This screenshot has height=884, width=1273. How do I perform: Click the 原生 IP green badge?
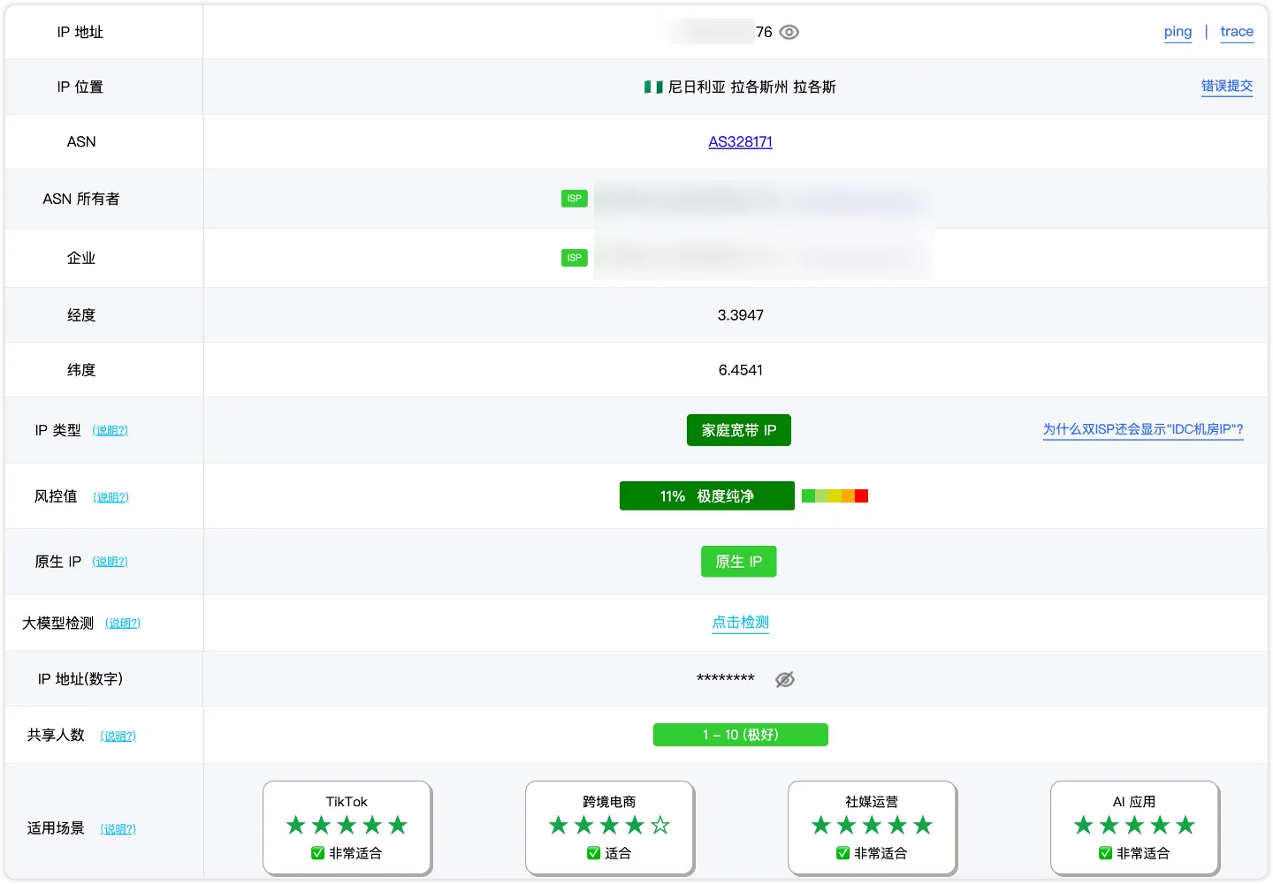click(739, 562)
